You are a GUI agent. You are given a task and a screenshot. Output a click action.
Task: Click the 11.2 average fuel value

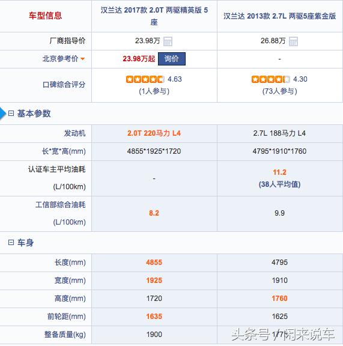pyautogui.click(x=279, y=172)
